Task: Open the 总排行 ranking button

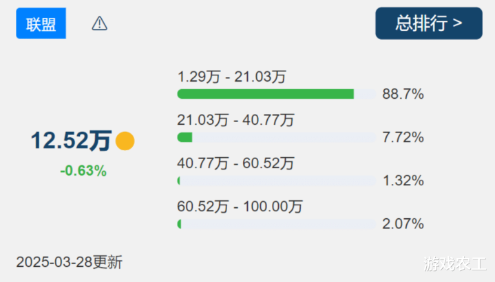Action: click(429, 23)
